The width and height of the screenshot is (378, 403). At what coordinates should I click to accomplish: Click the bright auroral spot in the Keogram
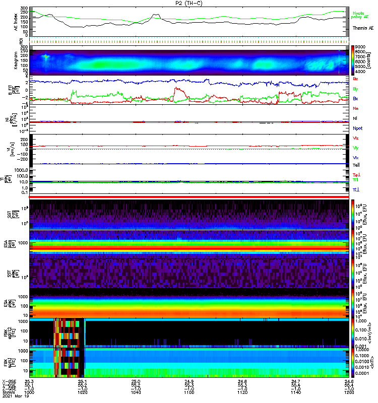[46, 56]
